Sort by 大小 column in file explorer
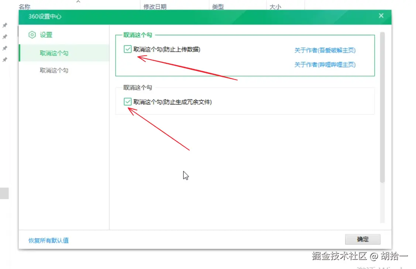 click(x=275, y=7)
